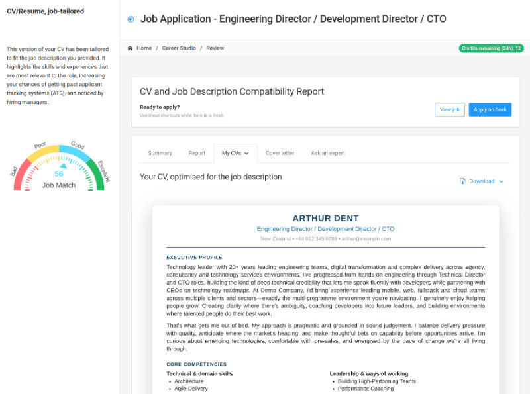Click the Engineering Director / Development Director / CTO subtitle
Screen dimensions: 530x394
(325, 229)
